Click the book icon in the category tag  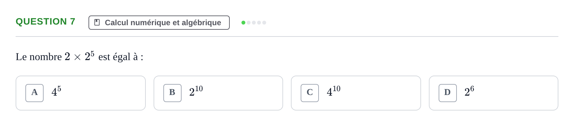pyautogui.click(x=97, y=22)
